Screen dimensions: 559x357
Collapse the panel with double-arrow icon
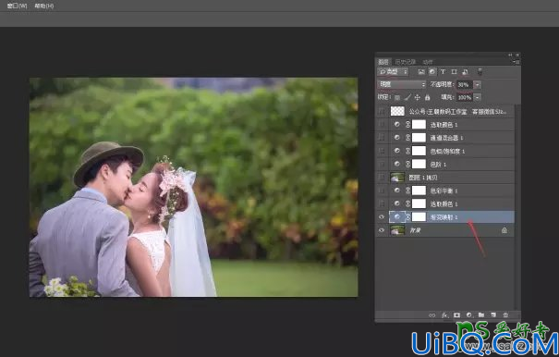pos(510,55)
